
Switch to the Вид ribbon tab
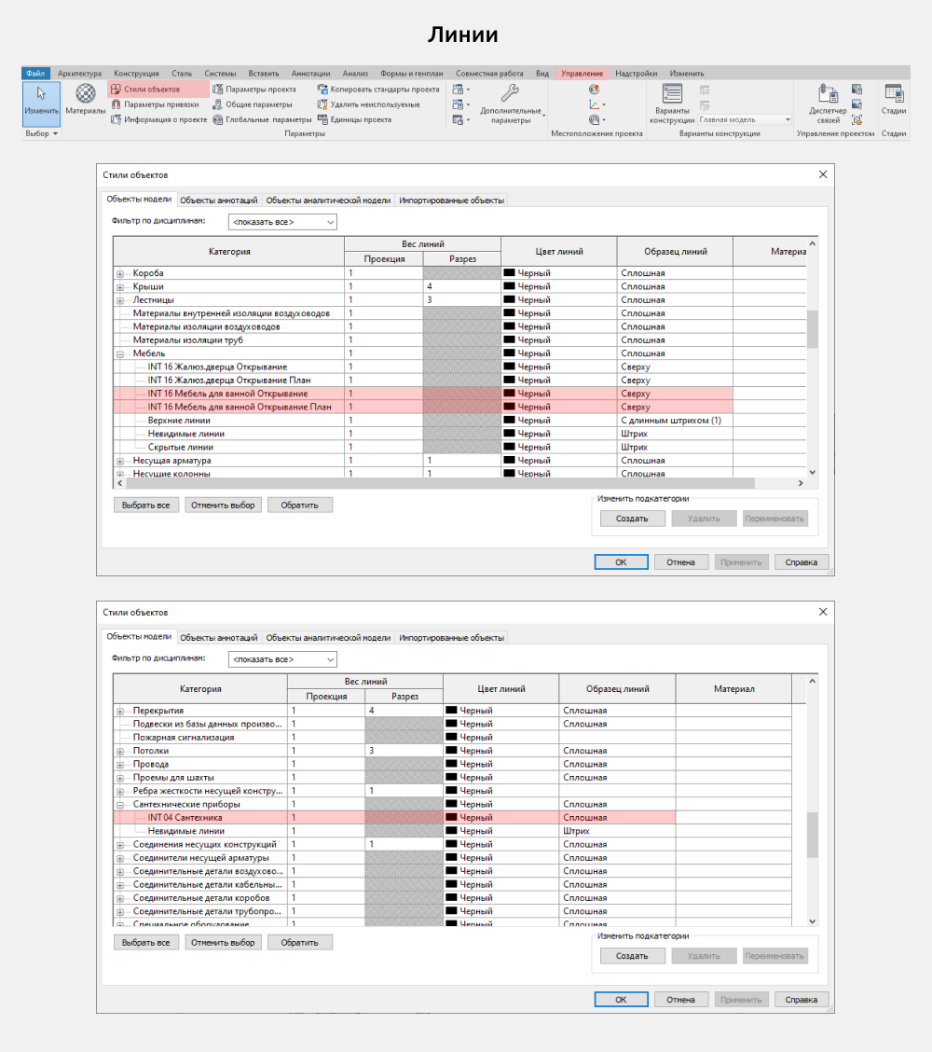542,73
